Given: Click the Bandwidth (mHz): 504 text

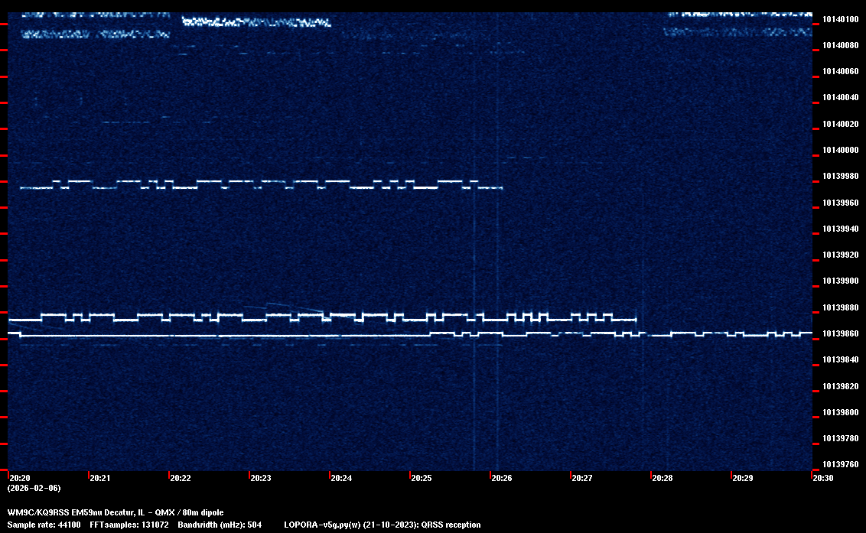Looking at the screenshot, I should (220, 525).
